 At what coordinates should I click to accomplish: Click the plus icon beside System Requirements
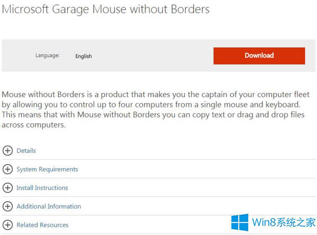7,169
